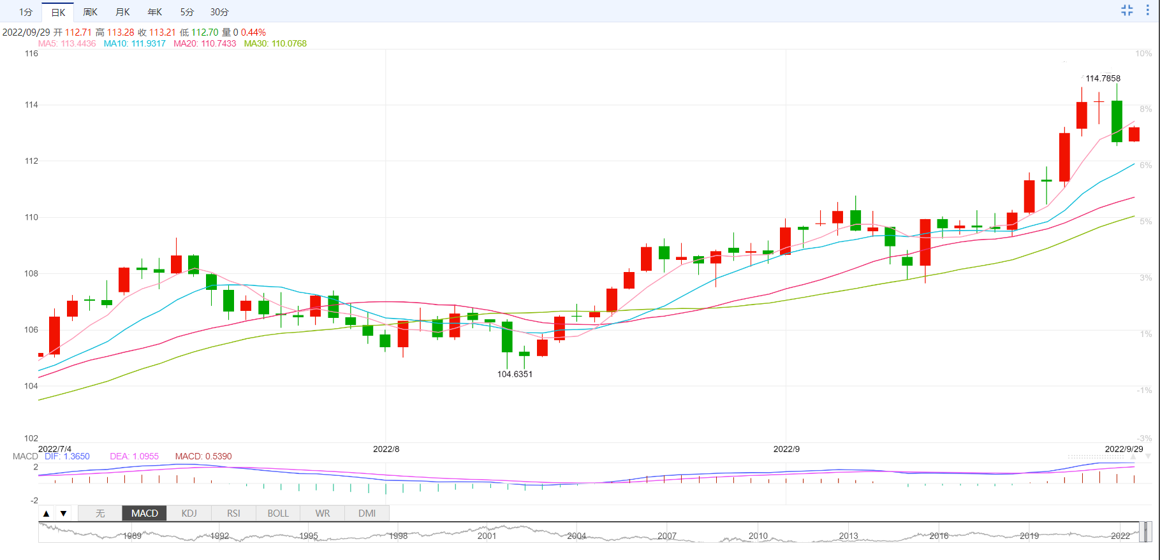
Task: Click the 2022/9/29 end date label
Action: pos(1124,449)
